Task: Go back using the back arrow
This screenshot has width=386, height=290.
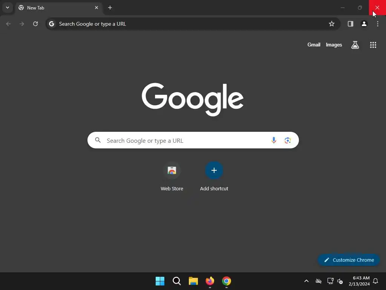Action: (x=8, y=24)
